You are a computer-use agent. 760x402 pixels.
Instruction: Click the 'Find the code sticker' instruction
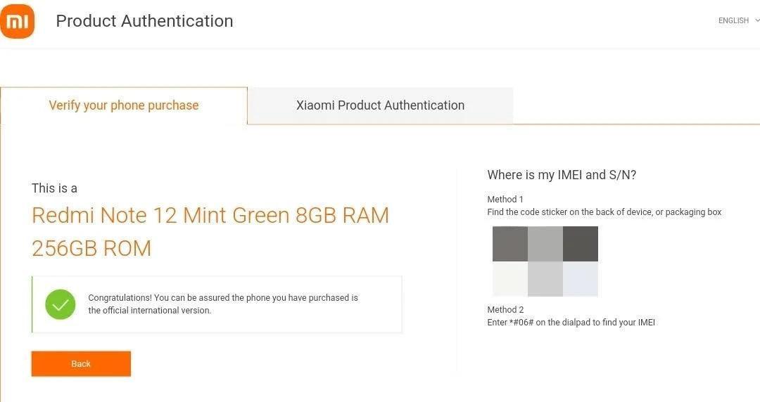point(604,212)
